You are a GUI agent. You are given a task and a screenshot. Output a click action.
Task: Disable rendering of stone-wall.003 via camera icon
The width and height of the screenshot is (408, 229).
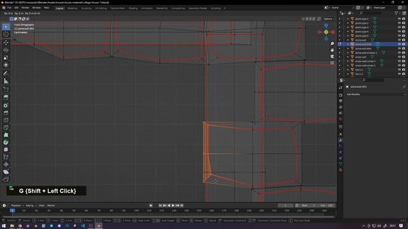[x=404, y=44]
